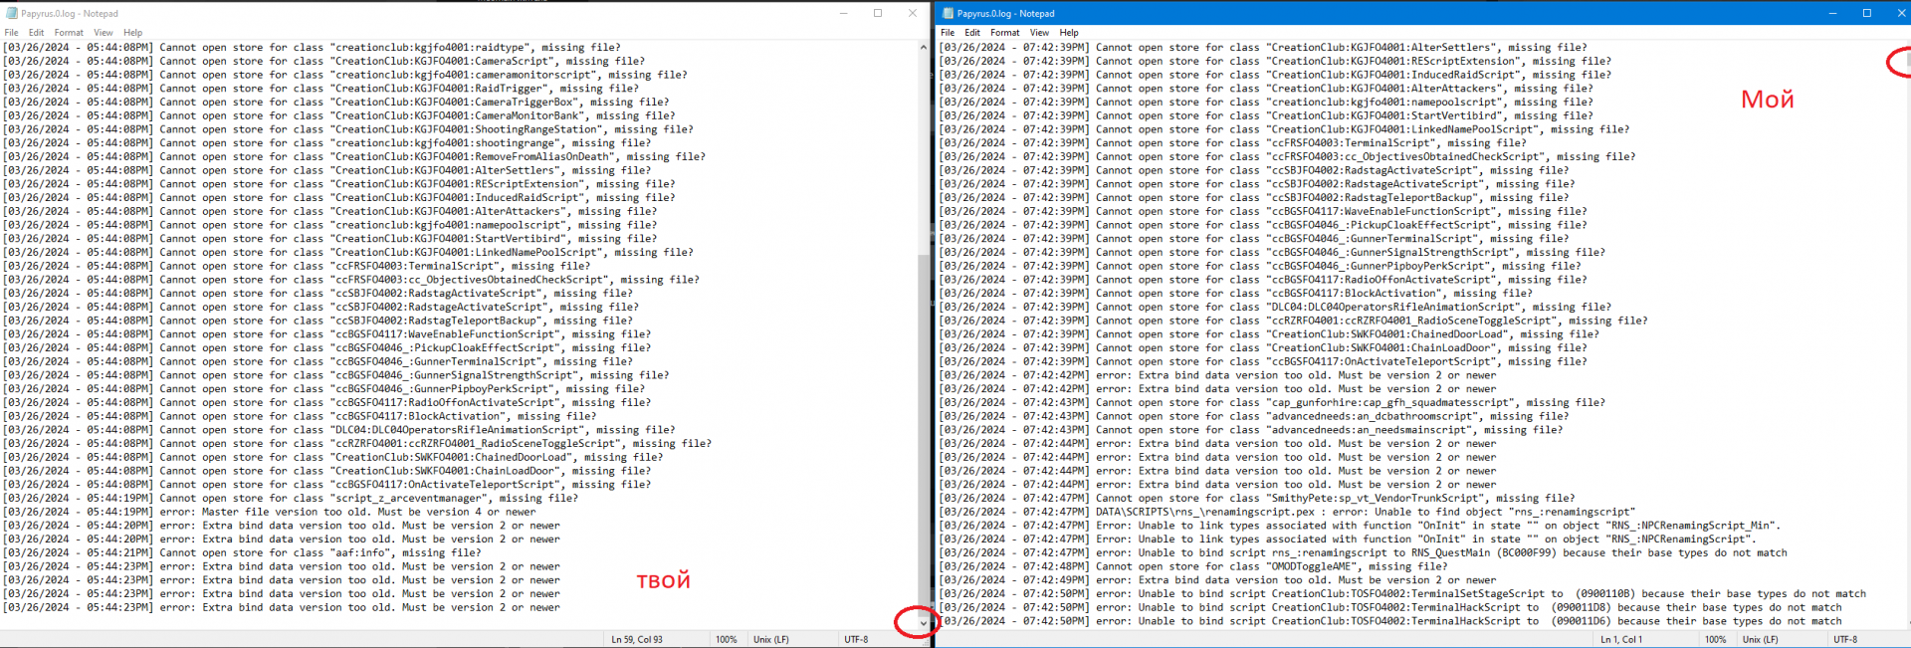Close the blue-titled right Notepad window

tap(1899, 14)
